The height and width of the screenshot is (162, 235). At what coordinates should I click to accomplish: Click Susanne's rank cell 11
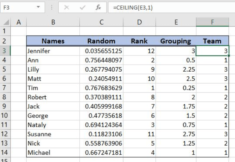click(140, 134)
